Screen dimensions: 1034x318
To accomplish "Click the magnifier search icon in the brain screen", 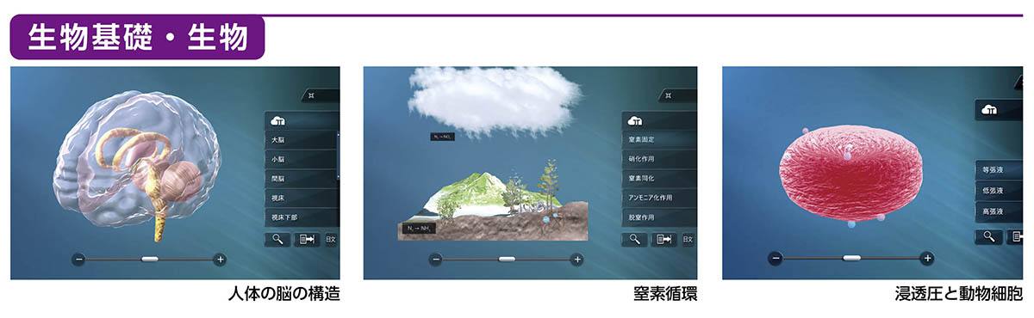I will pos(277,239).
